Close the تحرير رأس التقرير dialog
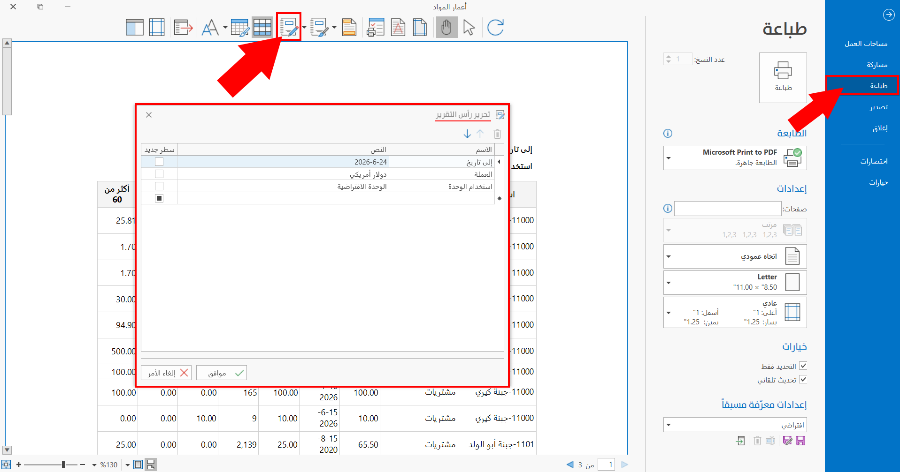The width and height of the screenshot is (900, 472). (149, 115)
